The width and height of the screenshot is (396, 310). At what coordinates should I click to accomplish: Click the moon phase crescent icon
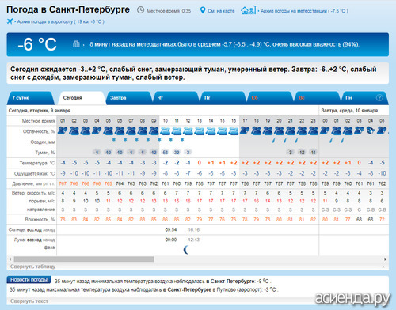pyautogui.click(x=186, y=250)
